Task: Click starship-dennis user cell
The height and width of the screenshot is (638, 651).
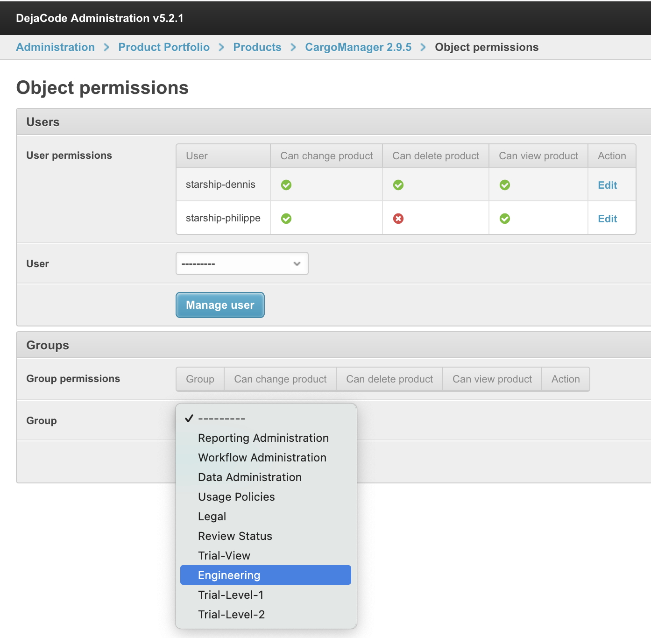Action: pyautogui.click(x=223, y=184)
